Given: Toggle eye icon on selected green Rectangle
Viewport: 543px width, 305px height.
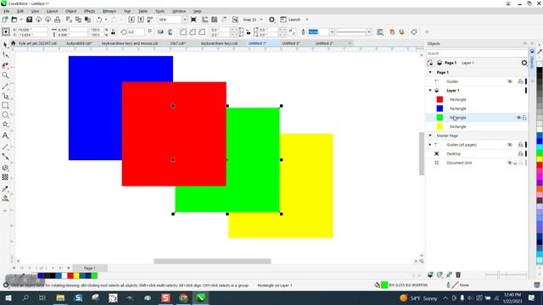Looking at the screenshot, I should pyautogui.click(x=518, y=118).
